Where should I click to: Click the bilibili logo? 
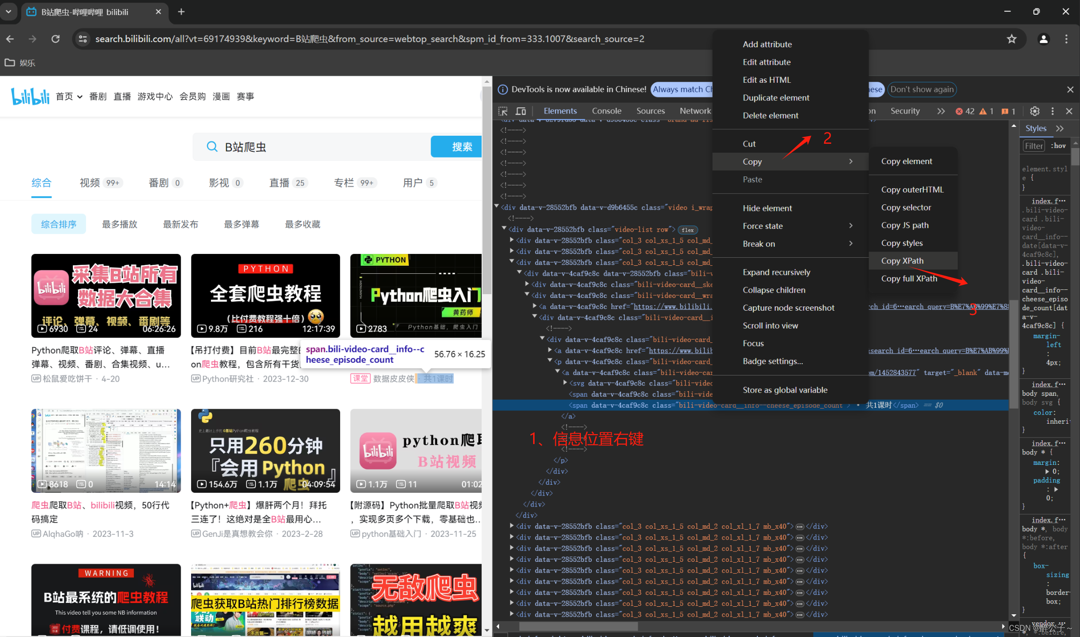click(30, 96)
